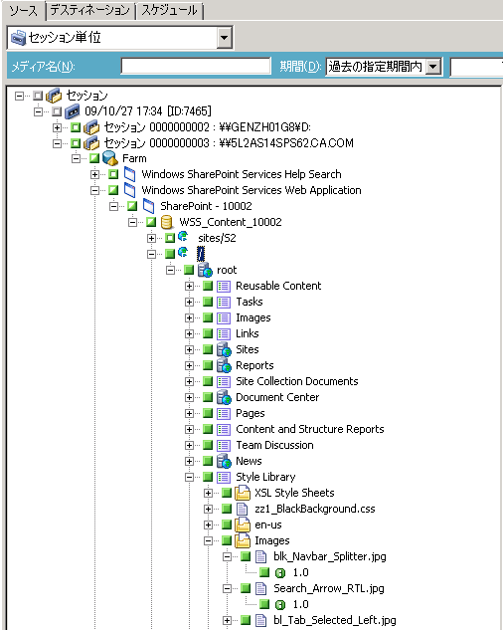The width and height of the screenshot is (503, 630).
Task: Click the database icon beside WSS_Content_10002
Action: pyautogui.click(x=166, y=222)
